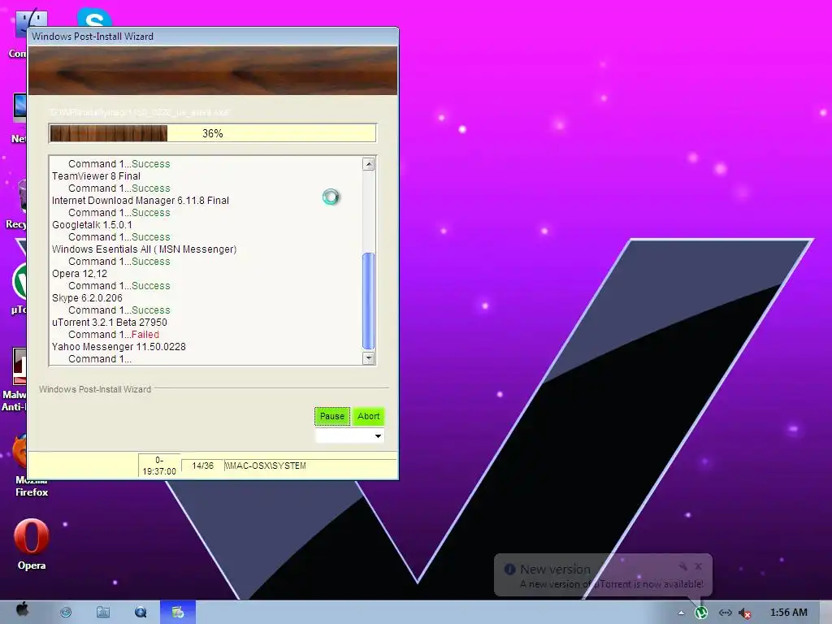The height and width of the screenshot is (624, 832).
Task: Click the \\MAC-OSX\SYSTEM status field
Action: tap(310, 466)
